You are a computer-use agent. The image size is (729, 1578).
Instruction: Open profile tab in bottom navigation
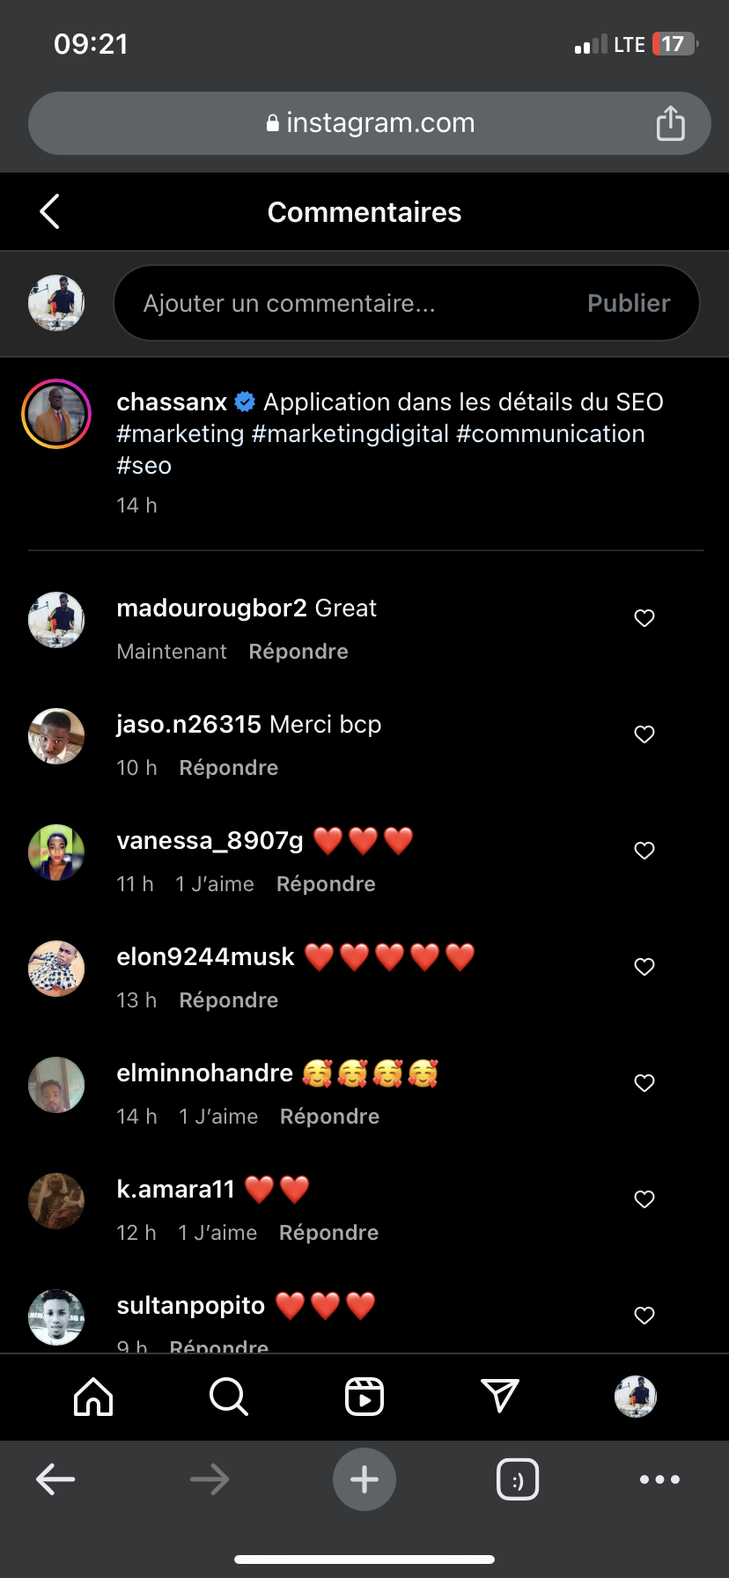636,1397
